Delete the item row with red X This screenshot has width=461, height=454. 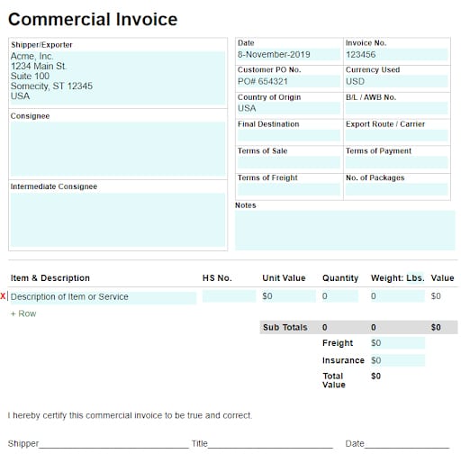tap(3, 296)
